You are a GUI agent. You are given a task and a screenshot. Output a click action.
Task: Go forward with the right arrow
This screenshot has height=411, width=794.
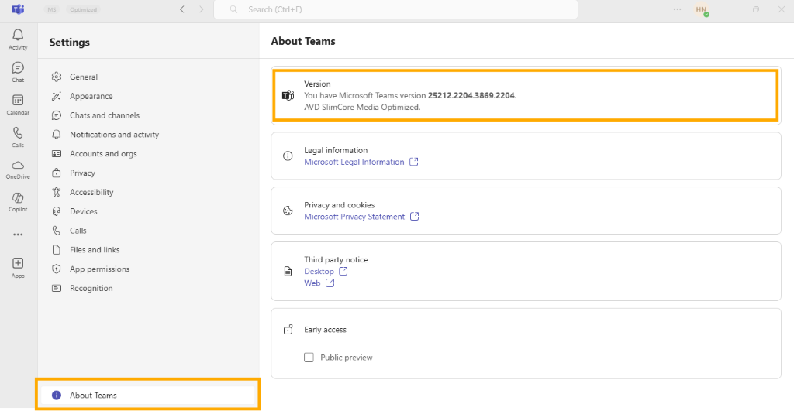[202, 9]
